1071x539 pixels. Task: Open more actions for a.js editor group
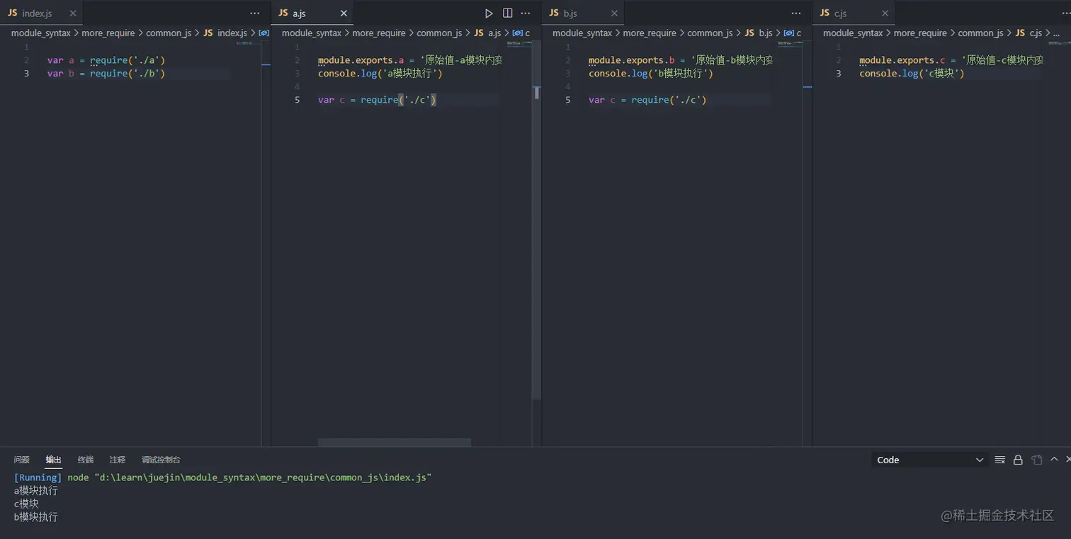(x=526, y=13)
